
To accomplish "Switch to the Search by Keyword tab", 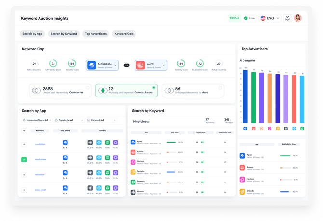I will coord(64,34).
